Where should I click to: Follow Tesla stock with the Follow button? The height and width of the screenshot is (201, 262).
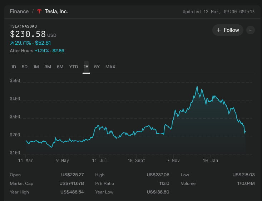click(x=228, y=30)
